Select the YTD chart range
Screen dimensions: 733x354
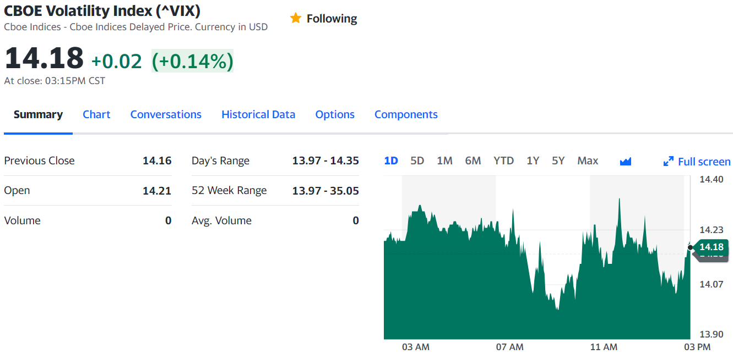pos(503,161)
